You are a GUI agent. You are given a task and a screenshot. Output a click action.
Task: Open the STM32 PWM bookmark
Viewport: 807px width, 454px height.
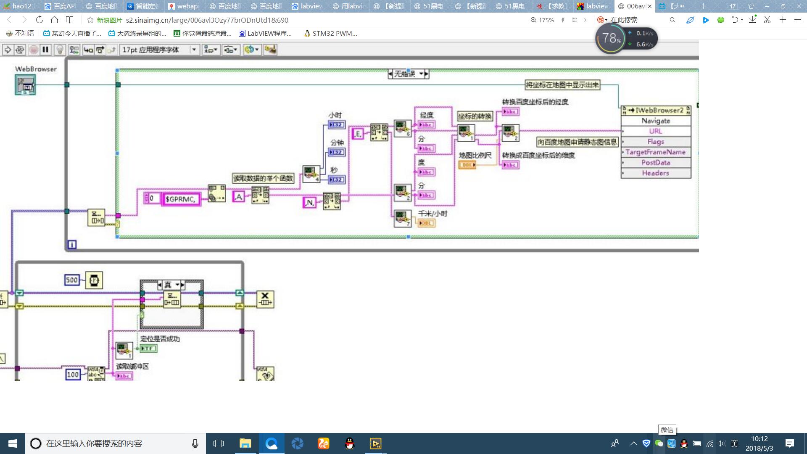tap(331, 33)
